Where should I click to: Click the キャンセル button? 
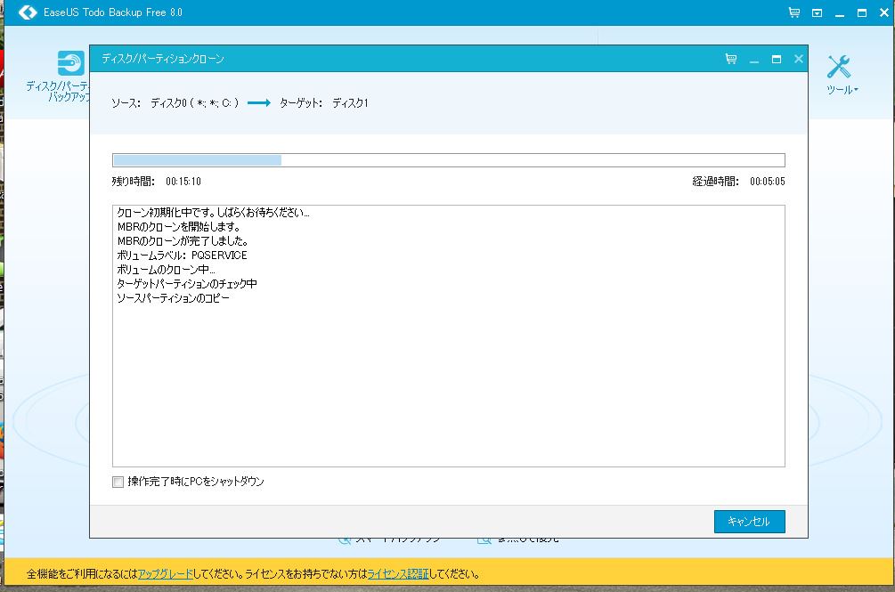(750, 522)
